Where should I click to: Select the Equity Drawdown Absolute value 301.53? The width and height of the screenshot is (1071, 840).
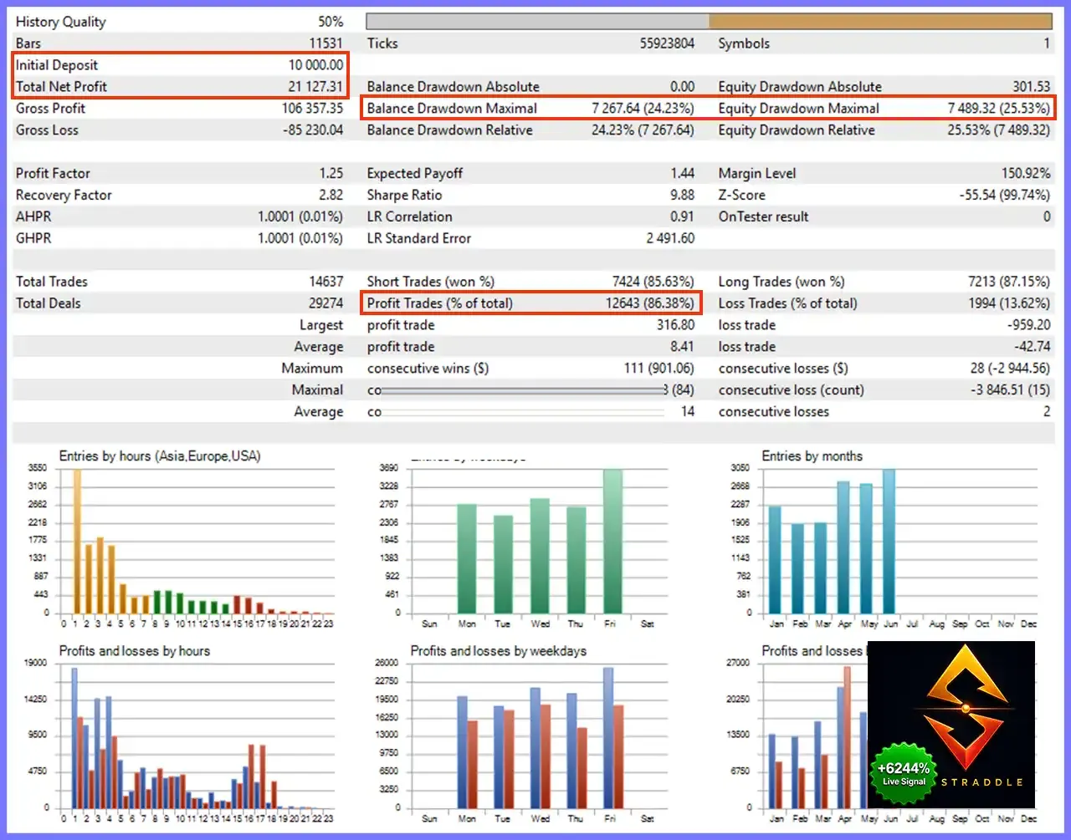click(x=1031, y=87)
